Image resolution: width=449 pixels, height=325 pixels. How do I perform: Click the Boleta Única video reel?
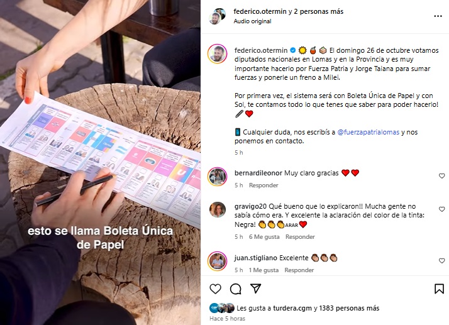pyautogui.click(x=100, y=162)
